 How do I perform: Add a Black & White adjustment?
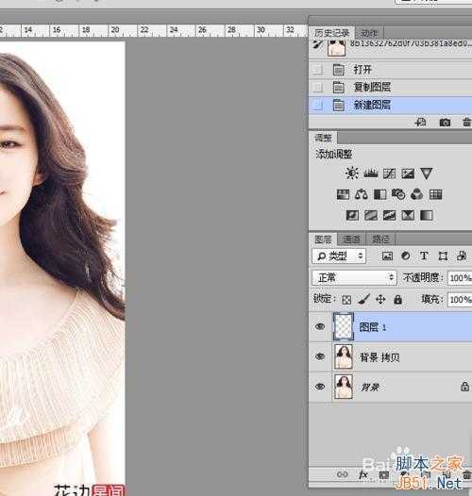(x=380, y=194)
